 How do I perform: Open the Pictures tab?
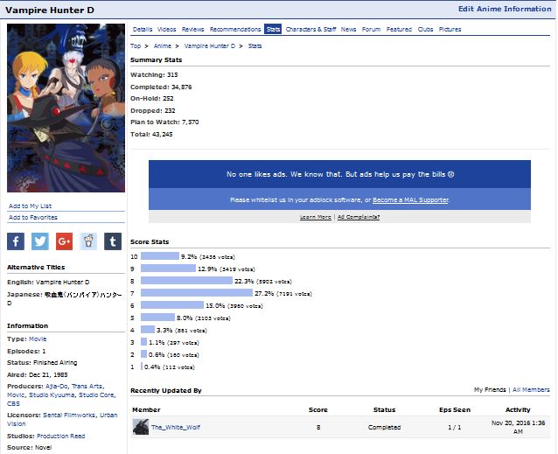450,29
